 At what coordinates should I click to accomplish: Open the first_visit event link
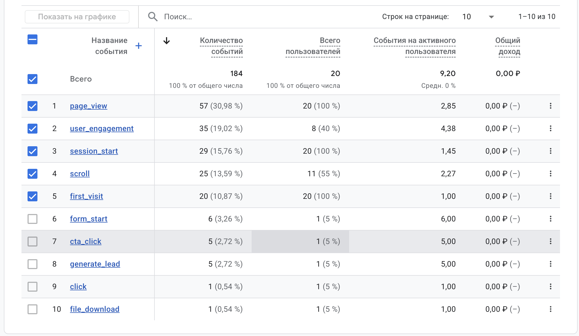pos(86,196)
